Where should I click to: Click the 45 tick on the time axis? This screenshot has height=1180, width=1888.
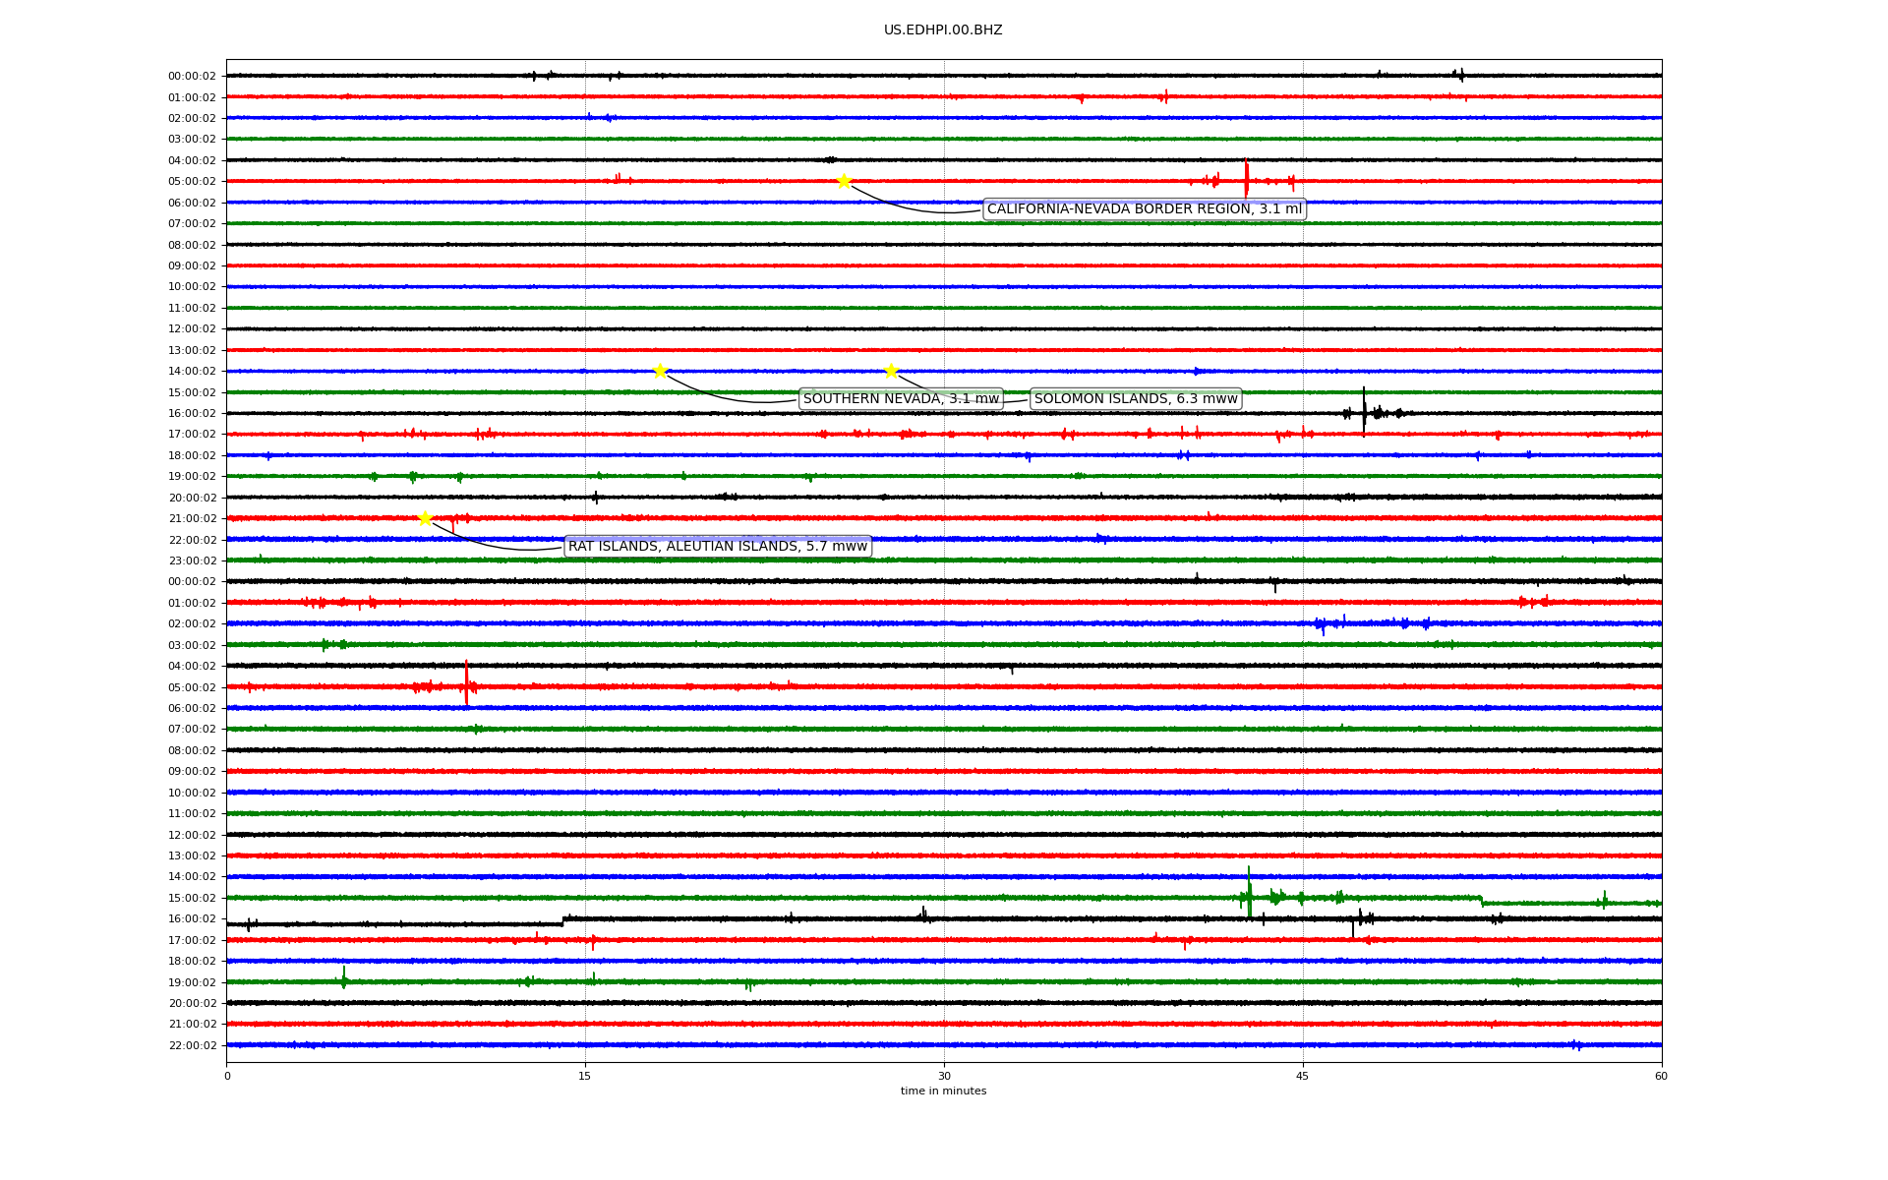[1303, 1076]
